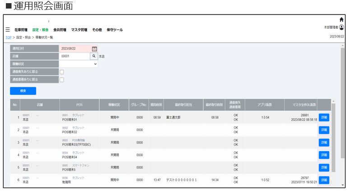Screen dimensions: 349x192
Task: Open the 在庫管理 menu
Action: (x=21, y=30)
